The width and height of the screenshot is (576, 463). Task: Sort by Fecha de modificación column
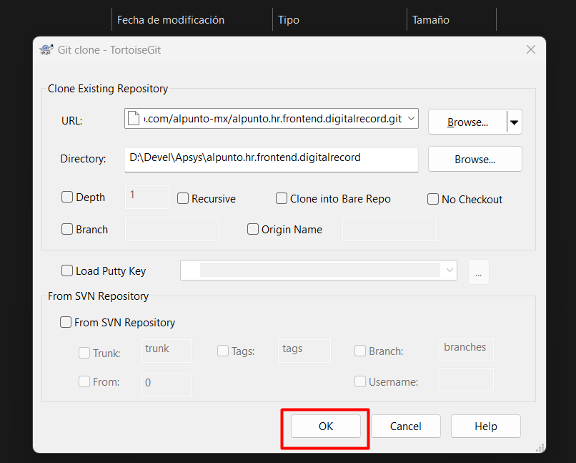171,20
